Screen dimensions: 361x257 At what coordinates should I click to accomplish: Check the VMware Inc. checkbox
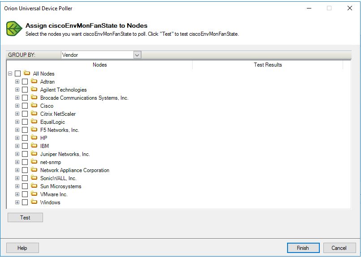coord(25,194)
